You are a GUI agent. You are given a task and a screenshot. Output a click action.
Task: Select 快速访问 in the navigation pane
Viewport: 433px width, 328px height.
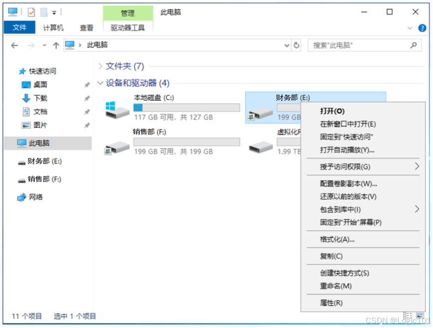click(x=42, y=71)
